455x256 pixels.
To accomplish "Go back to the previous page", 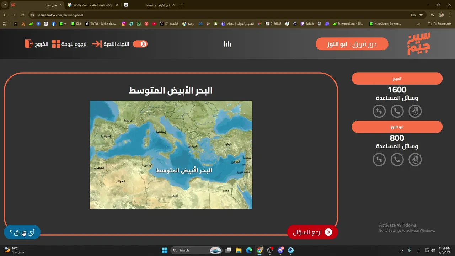I will [x=5, y=15].
